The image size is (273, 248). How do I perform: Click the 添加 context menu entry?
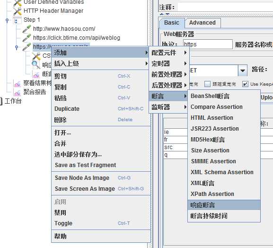tap(101, 53)
